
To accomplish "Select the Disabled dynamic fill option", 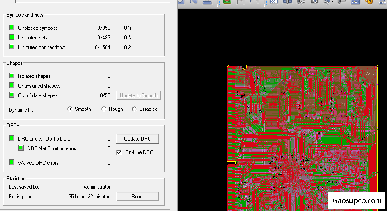I will pyautogui.click(x=134, y=109).
